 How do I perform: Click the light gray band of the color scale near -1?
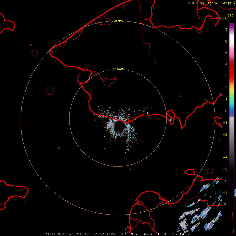[x=232, y=122]
